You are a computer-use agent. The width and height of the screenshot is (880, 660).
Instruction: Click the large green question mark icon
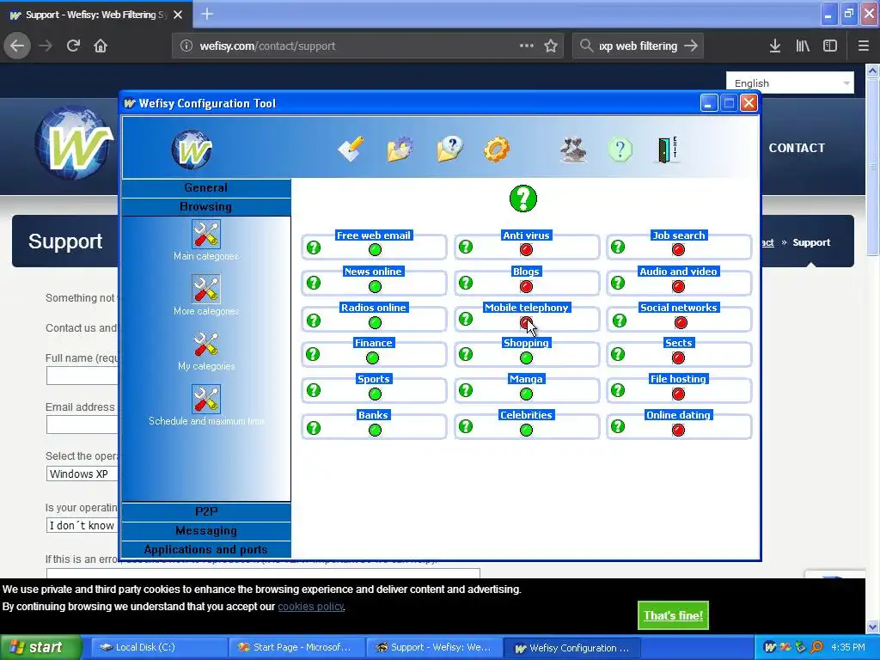coord(523,199)
